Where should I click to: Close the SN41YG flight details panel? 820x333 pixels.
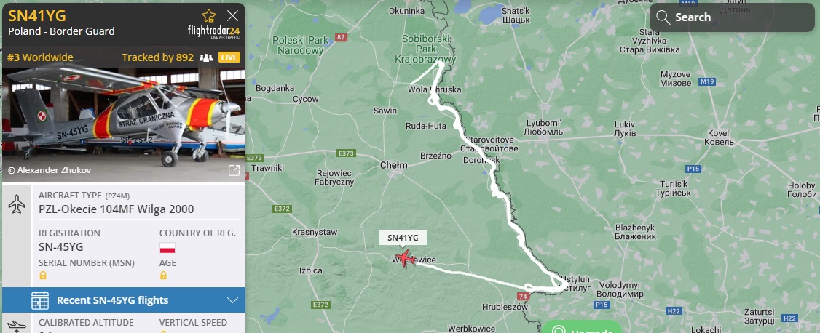233,16
